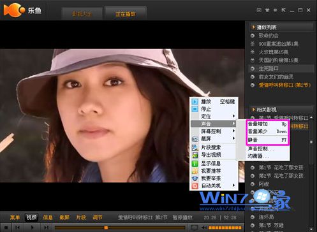Click the mini-mode arrow icon in the title bar

point(283,10)
